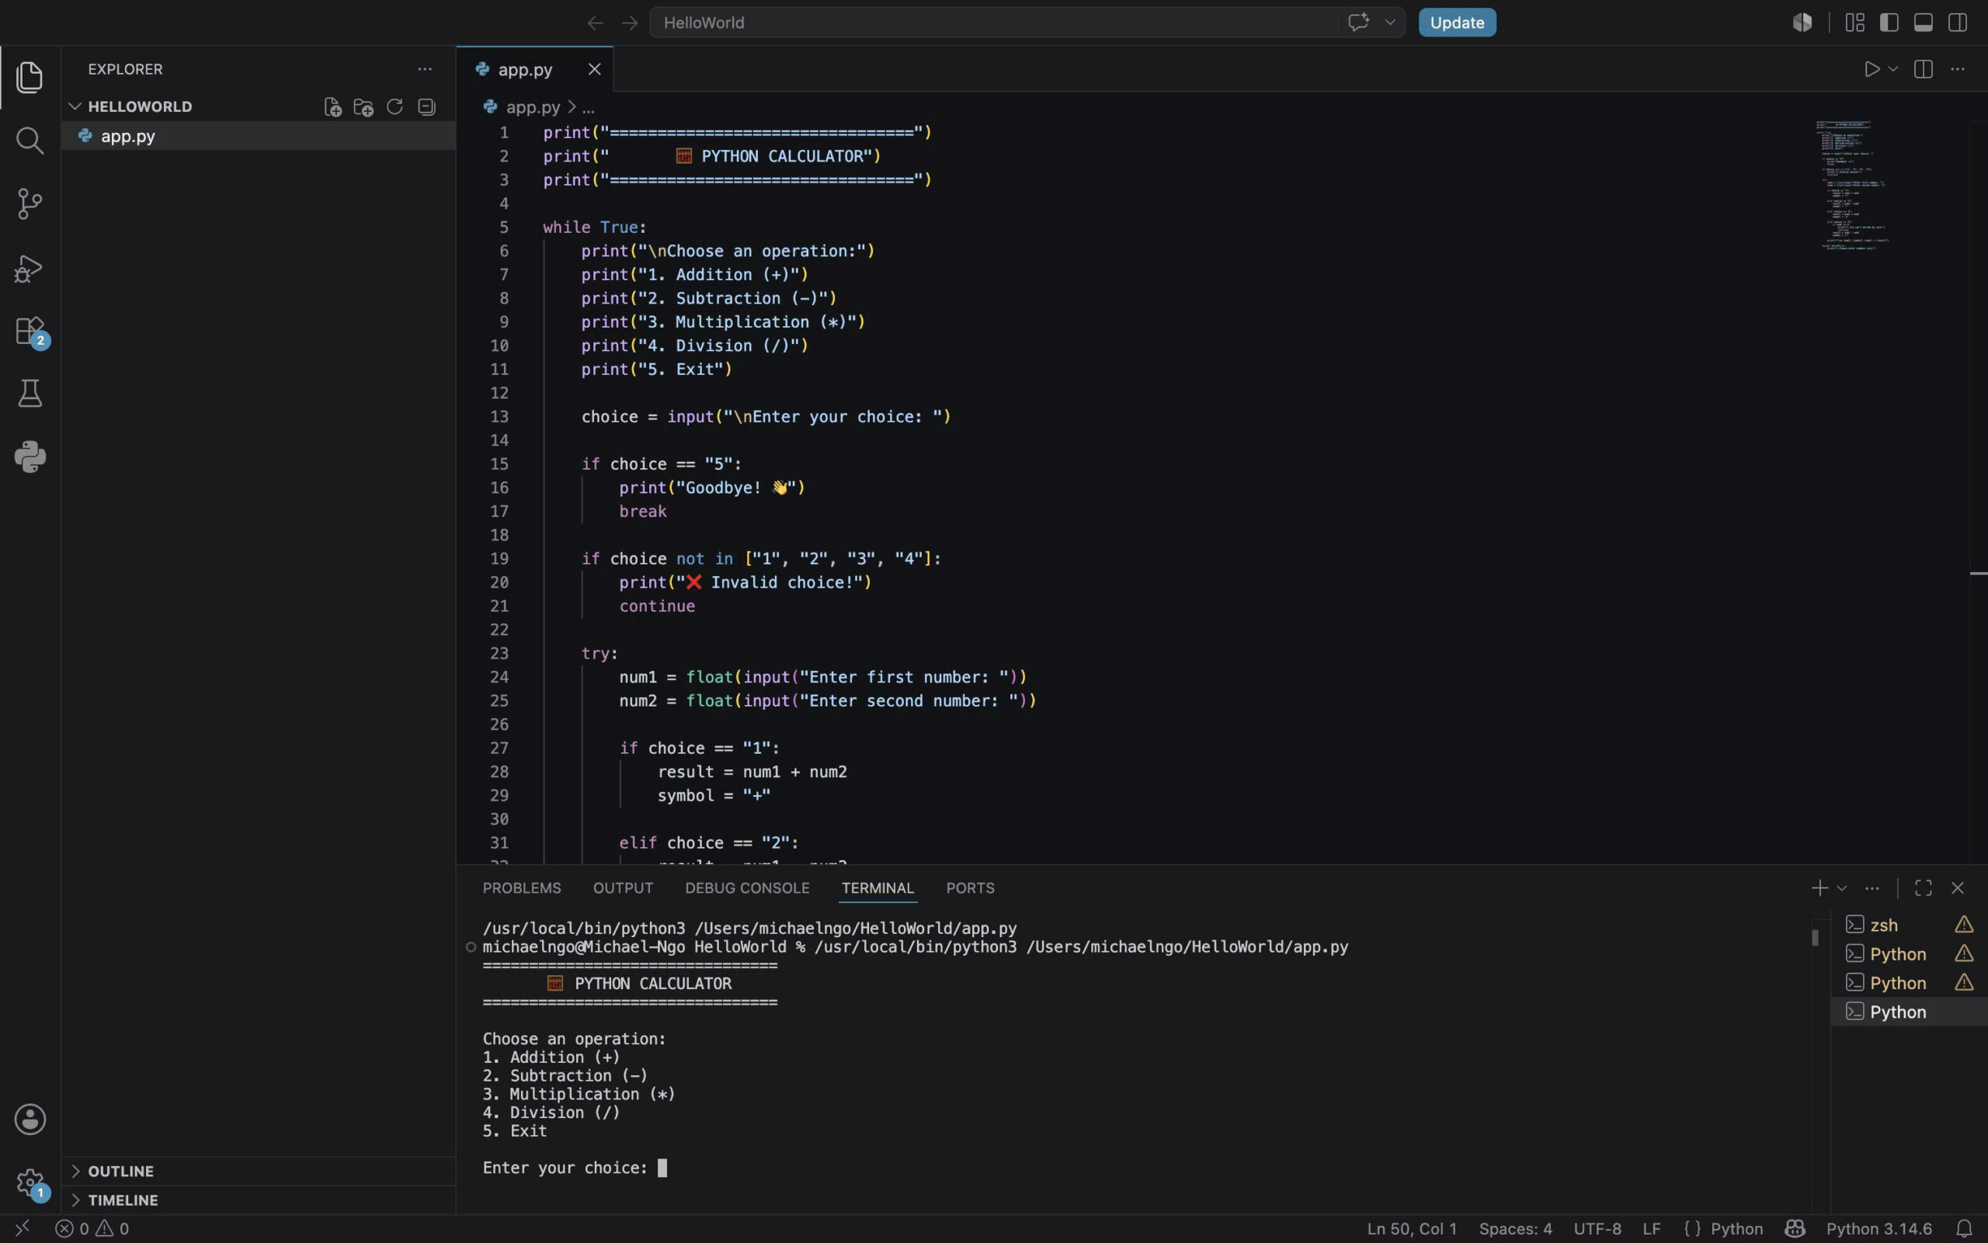Viewport: 1988px width, 1243px height.
Task: Open the Python view in activity bar
Action: 30,457
